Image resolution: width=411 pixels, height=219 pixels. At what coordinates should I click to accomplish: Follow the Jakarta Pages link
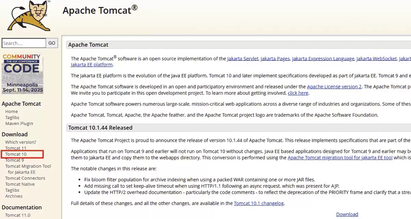(275, 59)
